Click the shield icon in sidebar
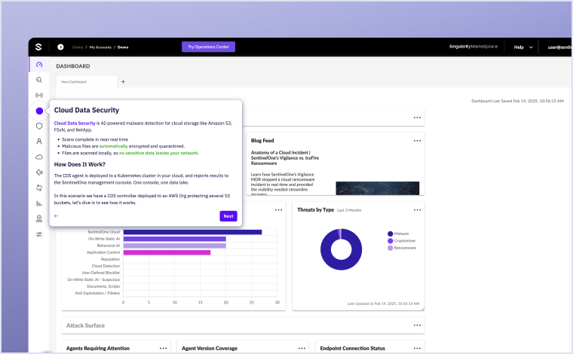 (39, 126)
